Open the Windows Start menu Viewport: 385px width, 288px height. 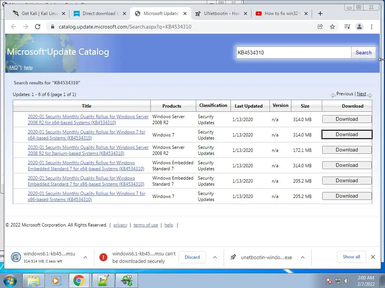click(10, 280)
